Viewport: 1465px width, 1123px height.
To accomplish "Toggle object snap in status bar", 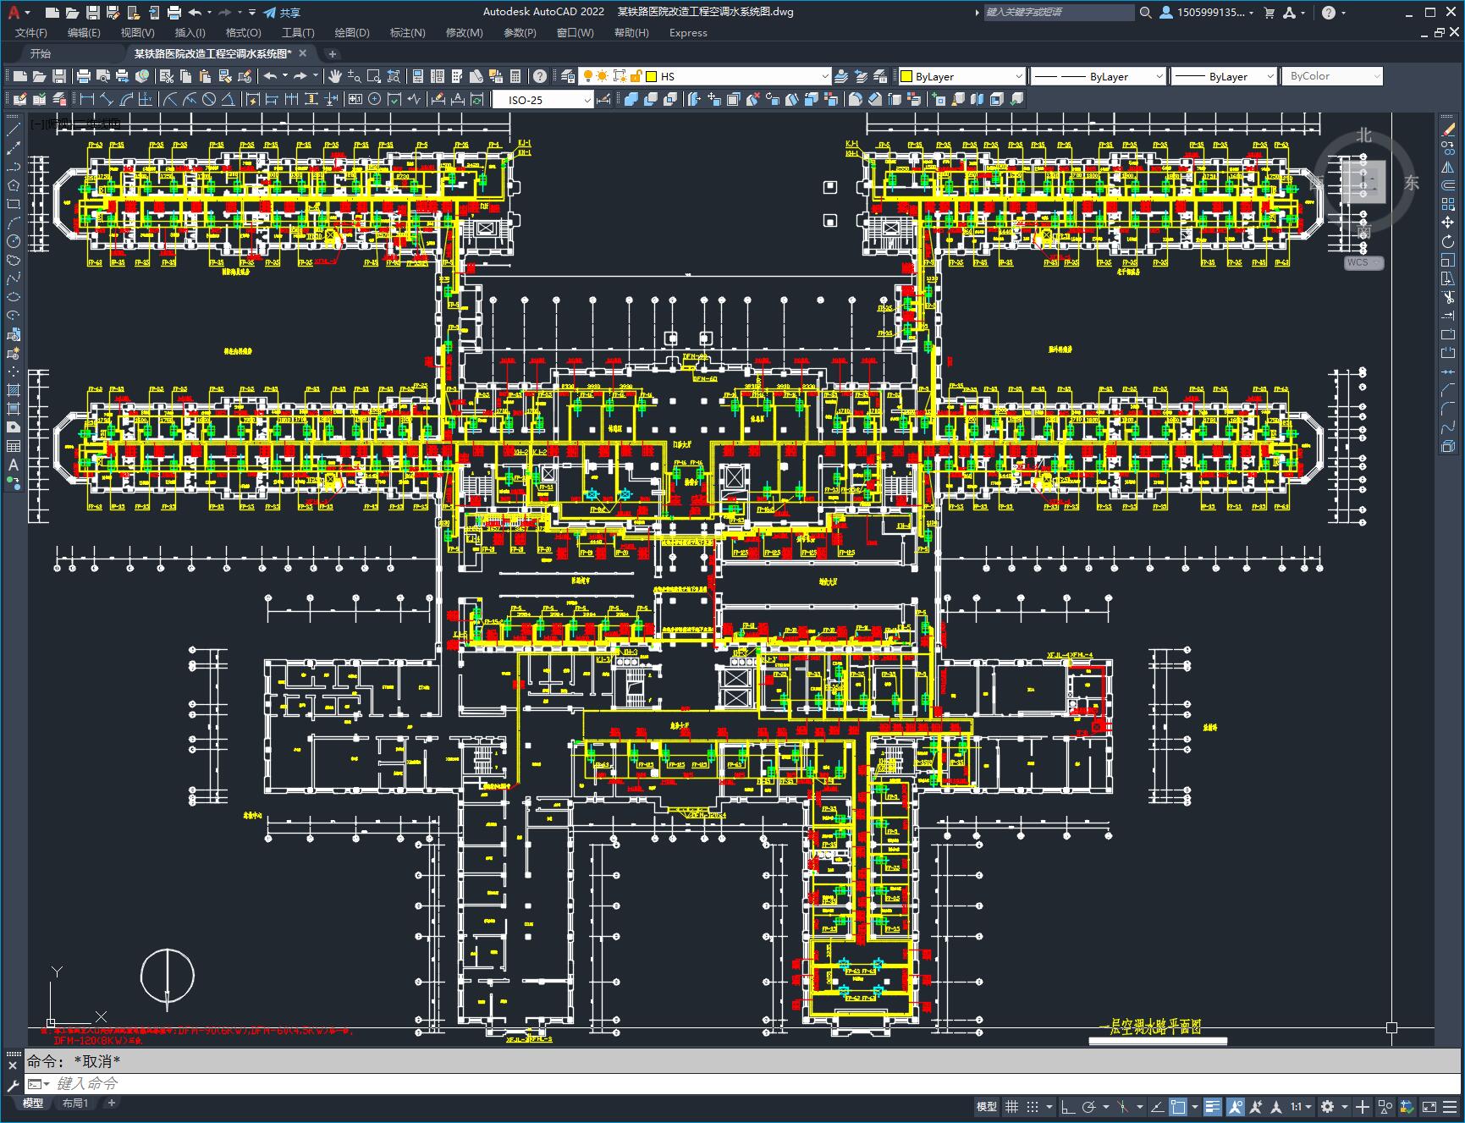I will [1178, 1106].
